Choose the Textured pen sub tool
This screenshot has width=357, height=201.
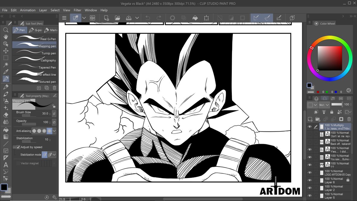[x=34, y=81]
